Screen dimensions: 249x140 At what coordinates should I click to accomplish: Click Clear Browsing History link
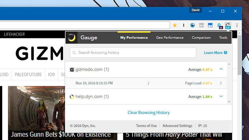148,113
